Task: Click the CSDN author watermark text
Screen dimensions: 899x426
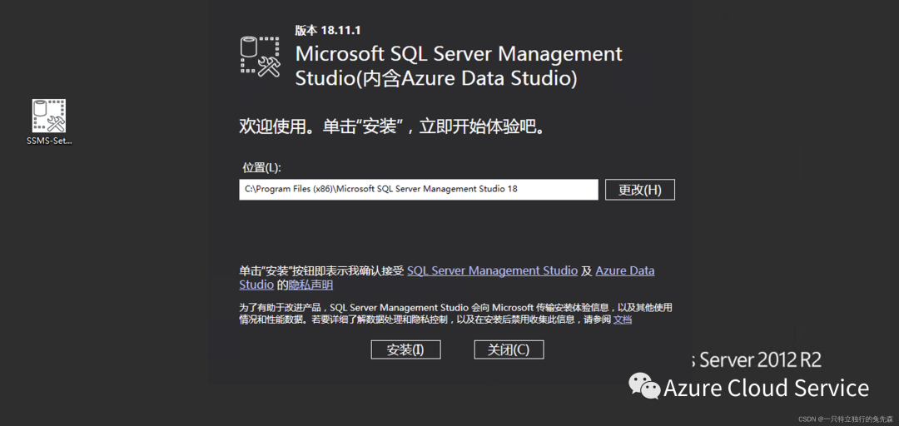Action: (844, 419)
